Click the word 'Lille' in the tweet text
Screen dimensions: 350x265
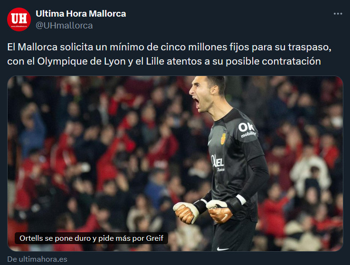tap(155, 61)
